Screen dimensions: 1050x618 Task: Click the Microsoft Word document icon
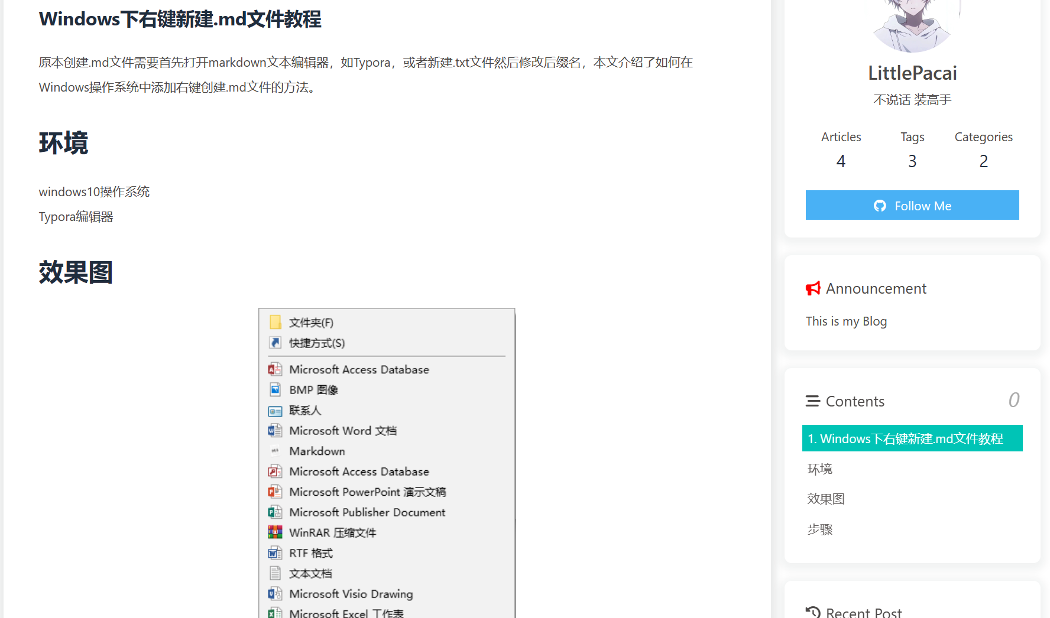point(275,431)
